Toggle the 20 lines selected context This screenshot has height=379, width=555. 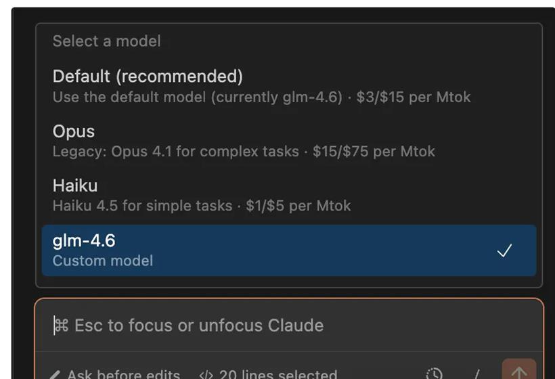(x=277, y=374)
